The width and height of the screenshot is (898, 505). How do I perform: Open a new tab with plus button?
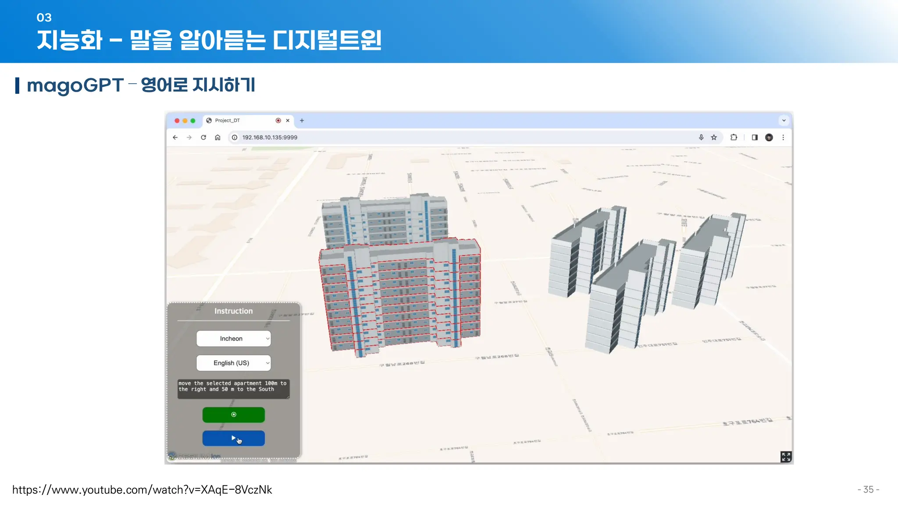302,121
